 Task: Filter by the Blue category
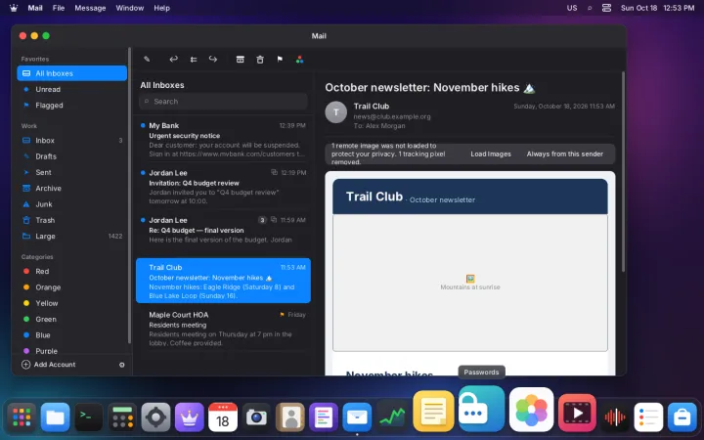(71, 335)
